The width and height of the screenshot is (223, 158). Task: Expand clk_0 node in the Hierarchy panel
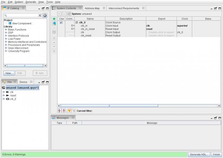coord(4,99)
